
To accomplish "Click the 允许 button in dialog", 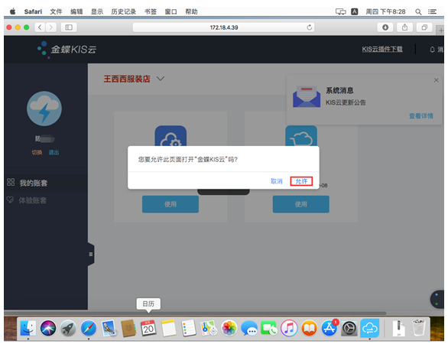I will 301,181.
